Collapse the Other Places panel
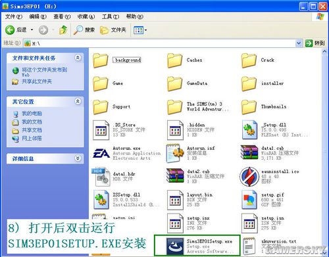This screenshot has height=257, width=329. (x=78, y=101)
